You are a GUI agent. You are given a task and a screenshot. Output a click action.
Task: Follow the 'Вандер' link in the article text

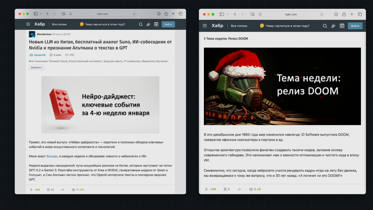pos(52,156)
